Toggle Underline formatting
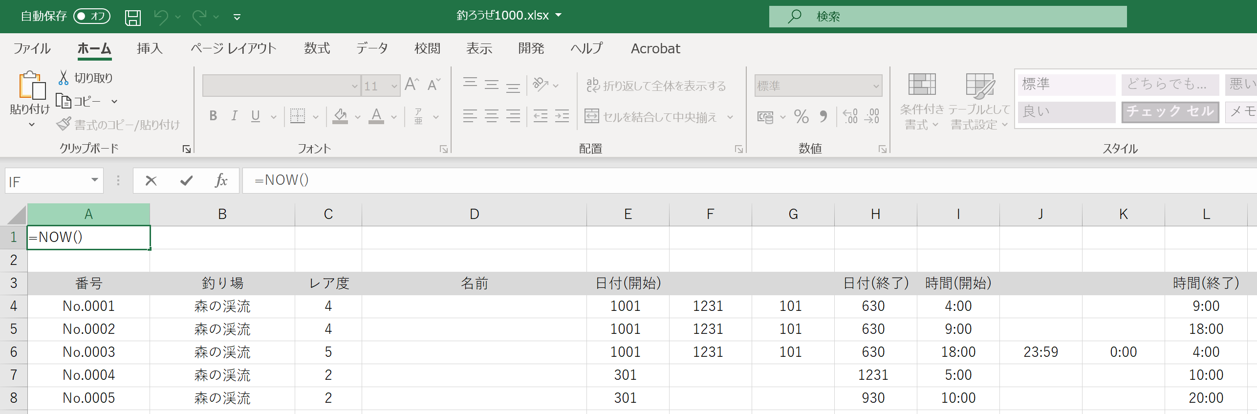The image size is (1257, 414). (x=256, y=116)
